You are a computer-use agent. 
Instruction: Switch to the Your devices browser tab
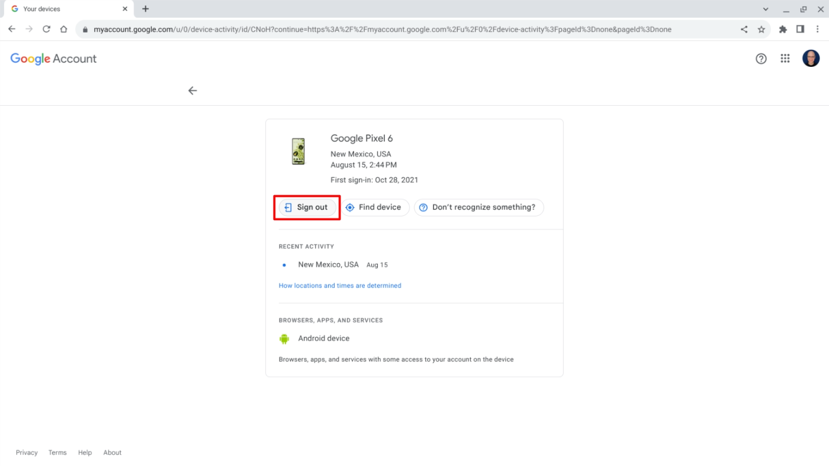pyautogui.click(x=65, y=8)
